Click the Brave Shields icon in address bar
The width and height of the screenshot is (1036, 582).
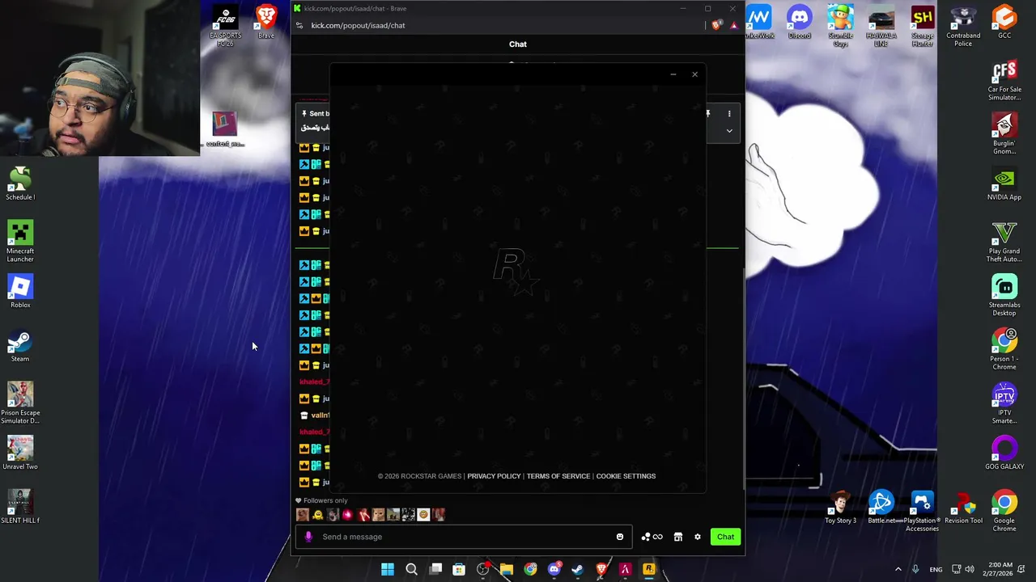click(x=717, y=25)
